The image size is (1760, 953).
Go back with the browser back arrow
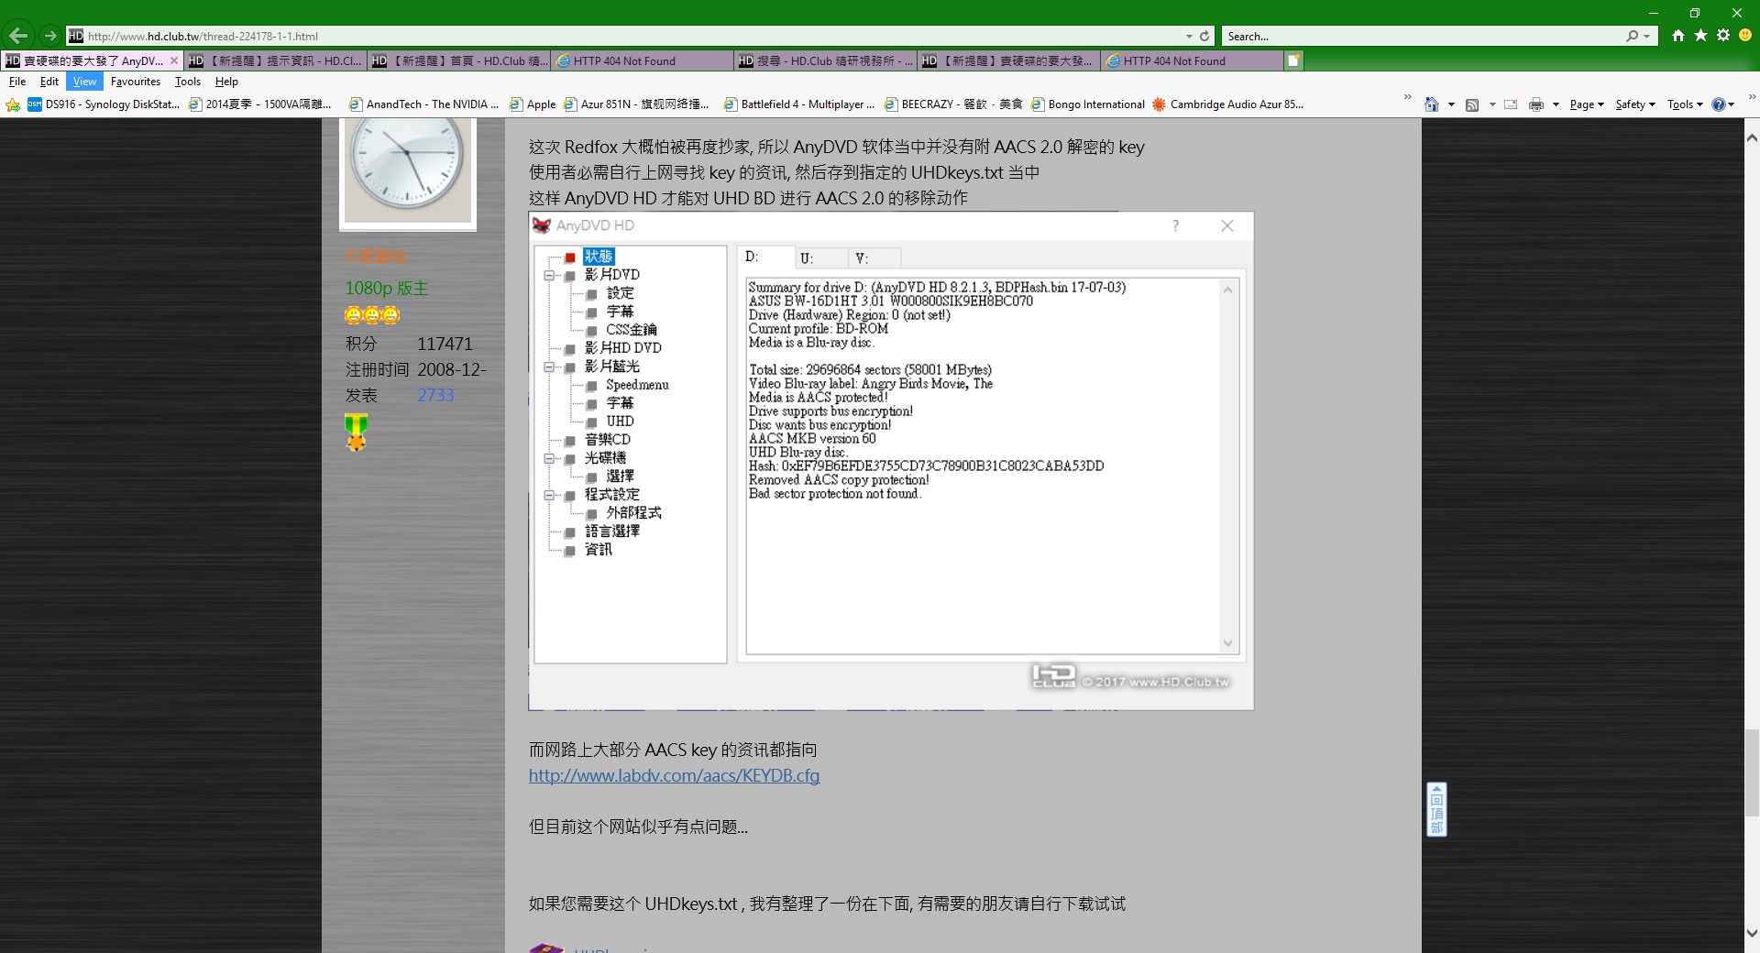[18, 36]
